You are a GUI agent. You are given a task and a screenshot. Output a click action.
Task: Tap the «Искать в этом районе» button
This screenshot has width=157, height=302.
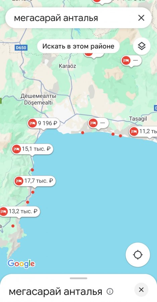78,46
